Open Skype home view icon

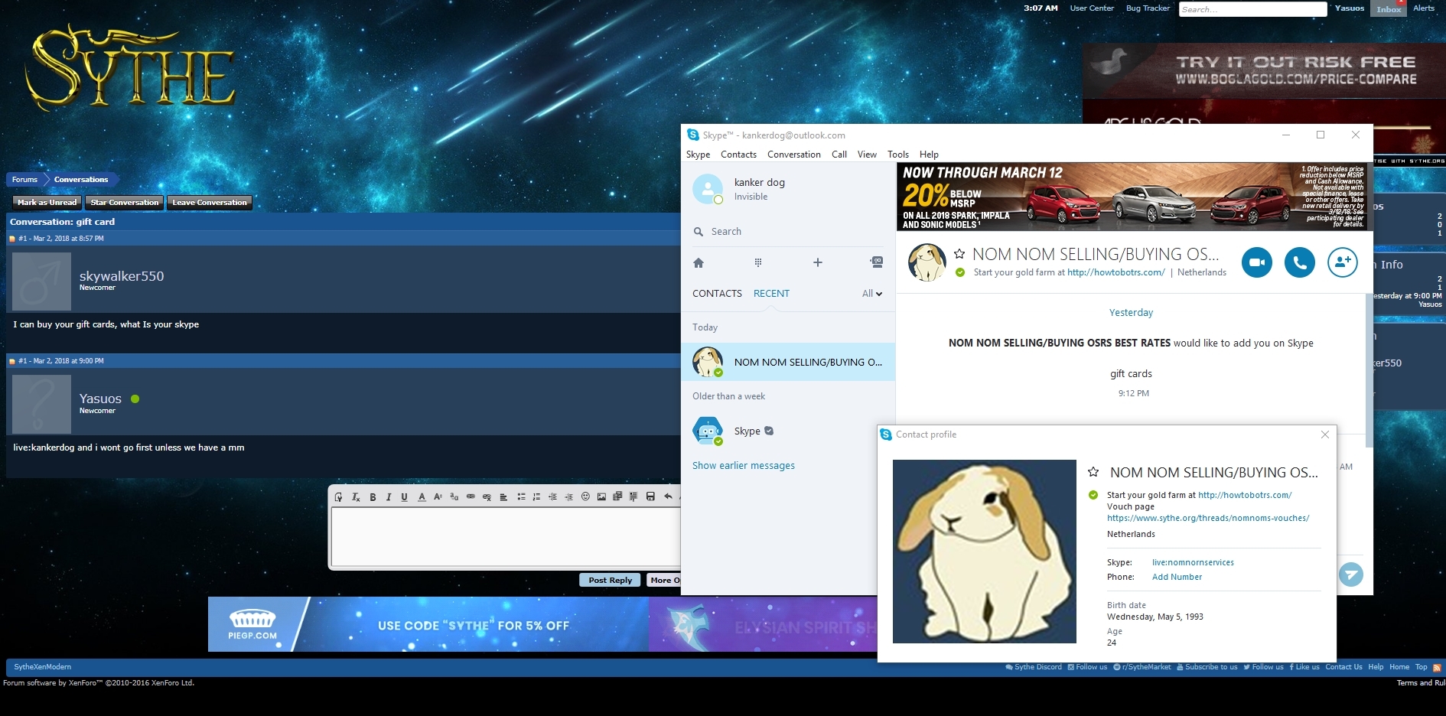tap(699, 262)
